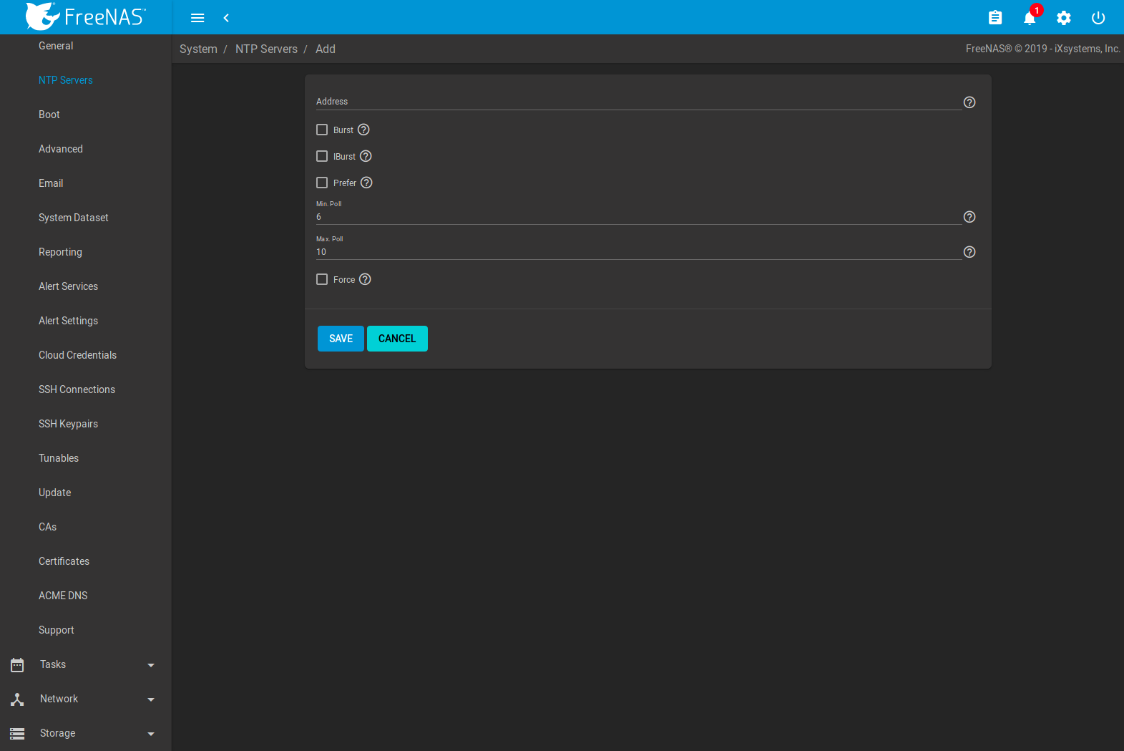This screenshot has height=751, width=1124.
Task: Enable the IBurst checkbox
Action: coord(322,156)
